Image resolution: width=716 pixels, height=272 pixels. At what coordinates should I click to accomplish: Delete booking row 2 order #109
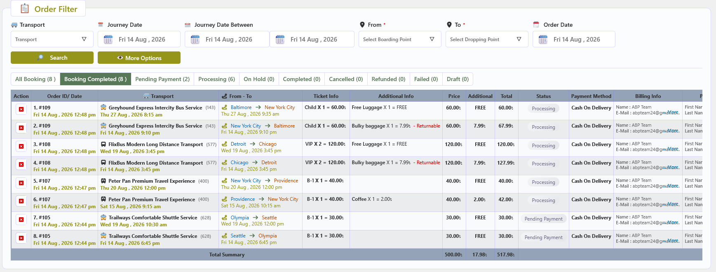[21, 128]
